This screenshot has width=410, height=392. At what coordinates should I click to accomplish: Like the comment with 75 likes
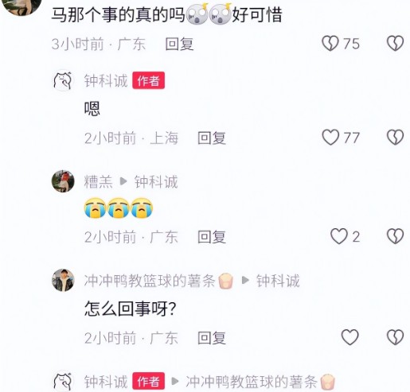(330, 43)
